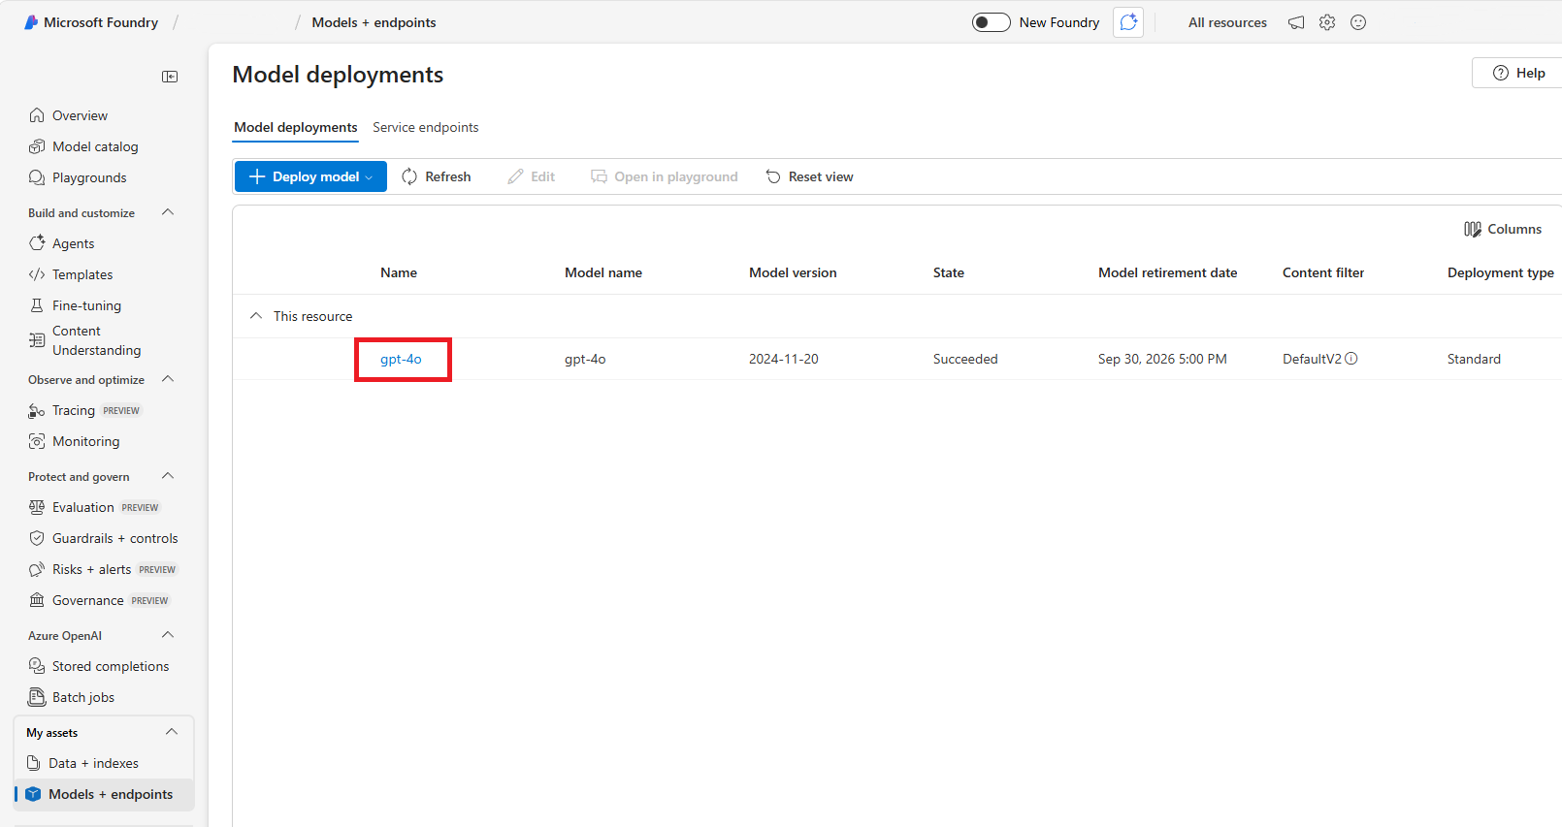Click the Stored completions icon
The height and width of the screenshot is (827, 1562).
[x=37, y=666]
